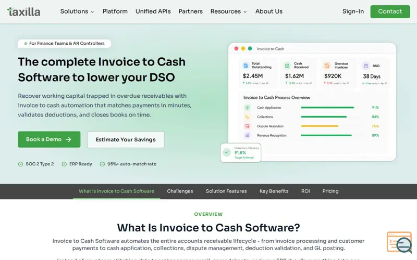Click the Total Outstanding document icon
Viewport: 417px width, 260px height.
point(246,66)
